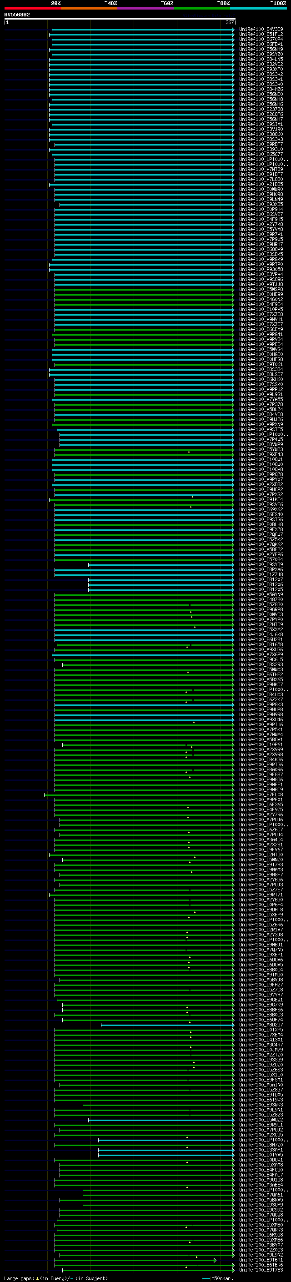Click hit label UniRef100_Q38860
Image resolution: width=291 pixels, height=1282 pixels.
(261, 134)
